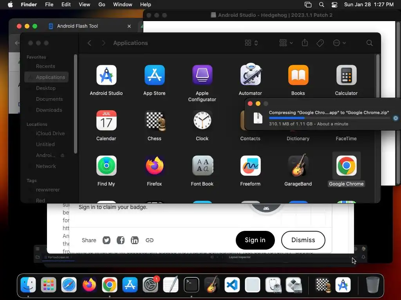Screen dimensions: 401x300
Task: Cancel the Google Chrome compression
Action: [x=396, y=118]
